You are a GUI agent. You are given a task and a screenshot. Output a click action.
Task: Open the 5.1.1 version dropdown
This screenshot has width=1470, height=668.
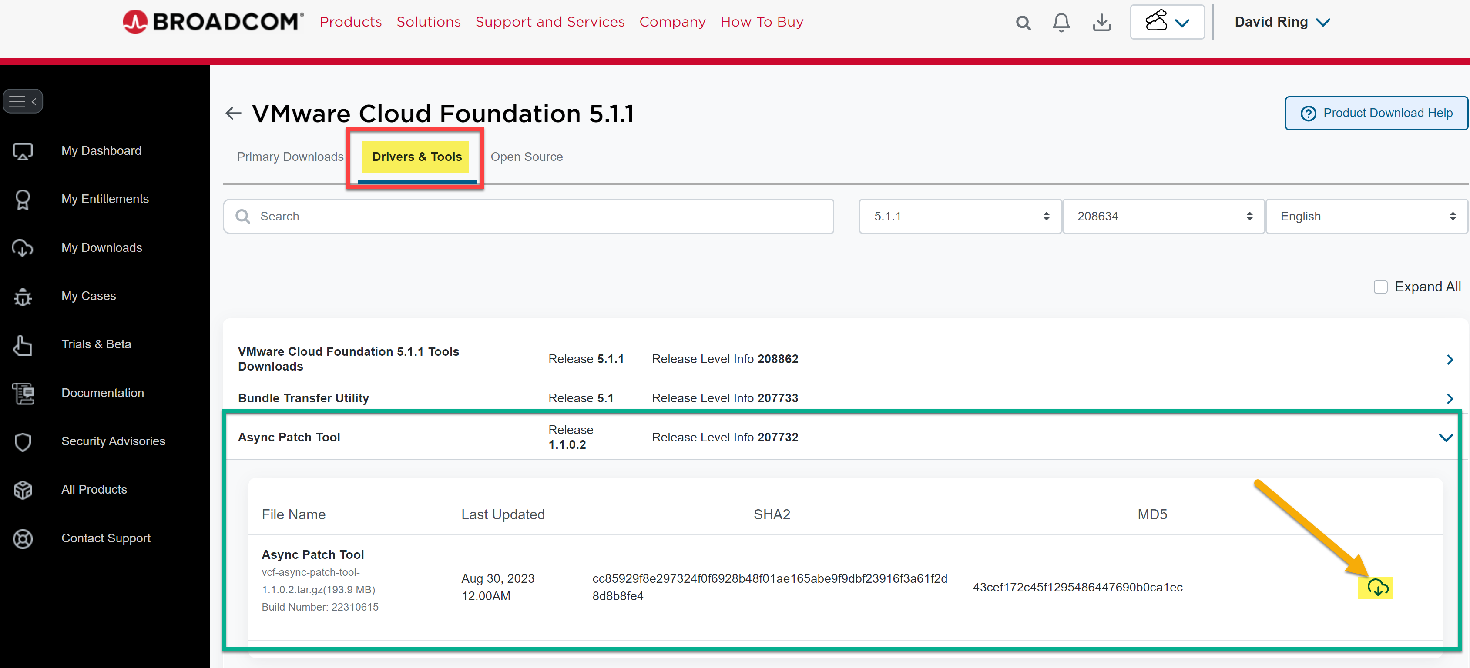[960, 216]
